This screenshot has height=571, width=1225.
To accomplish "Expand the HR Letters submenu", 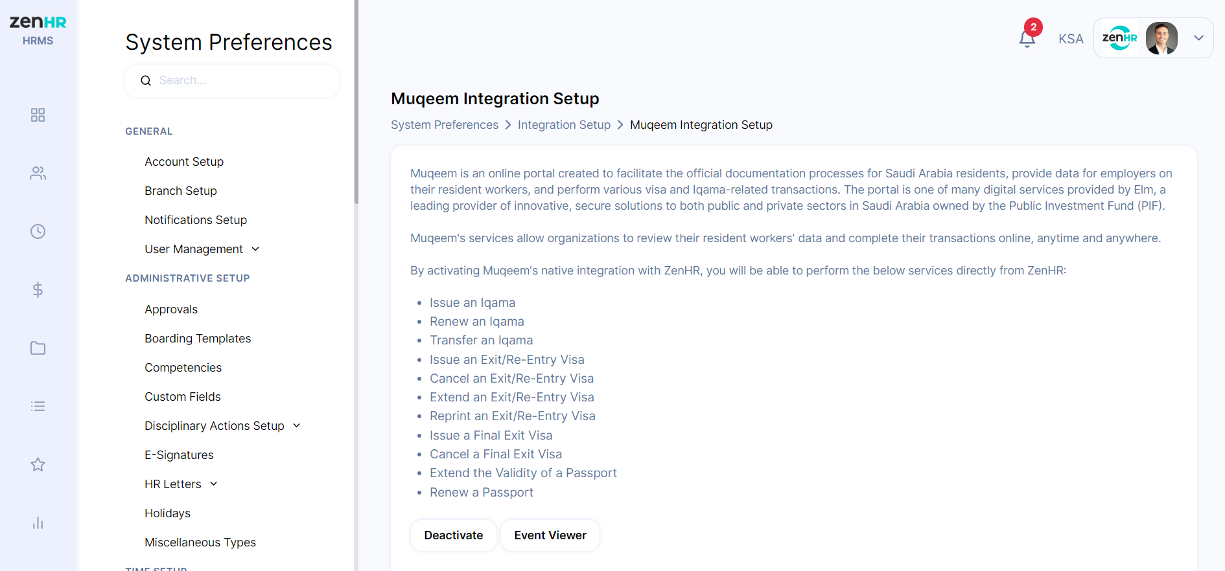I will click(214, 484).
